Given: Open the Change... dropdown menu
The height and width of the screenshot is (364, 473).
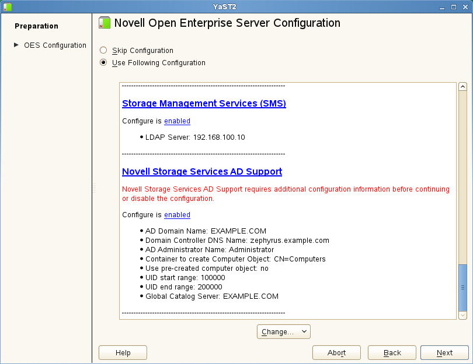Looking at the screenshot, I should click(x=284, y=332).
